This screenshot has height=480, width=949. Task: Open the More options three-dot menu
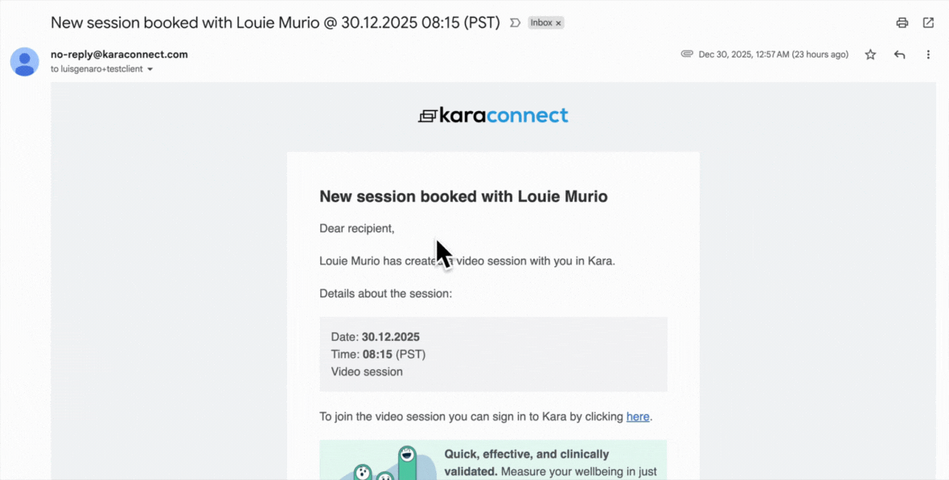point(928,55)
